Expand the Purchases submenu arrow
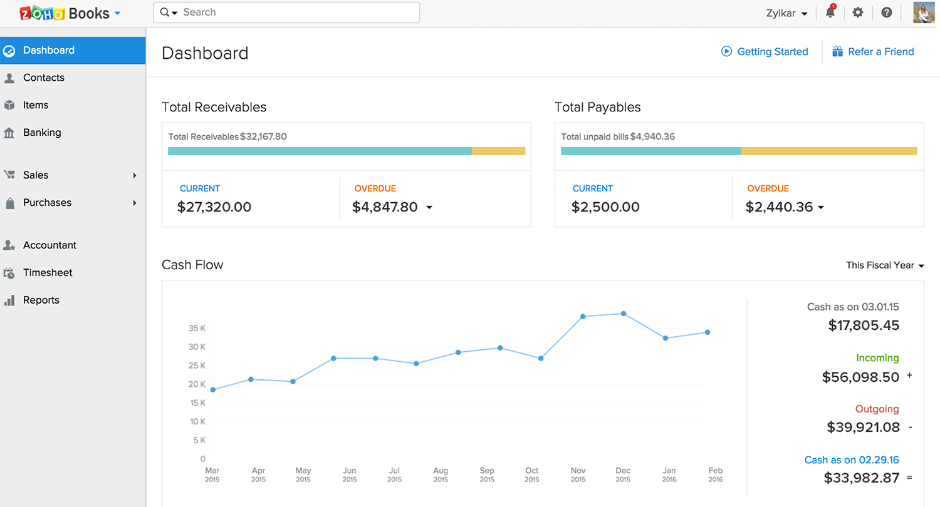The width and height of the screenshot is (940, 507). pos(134,203)
